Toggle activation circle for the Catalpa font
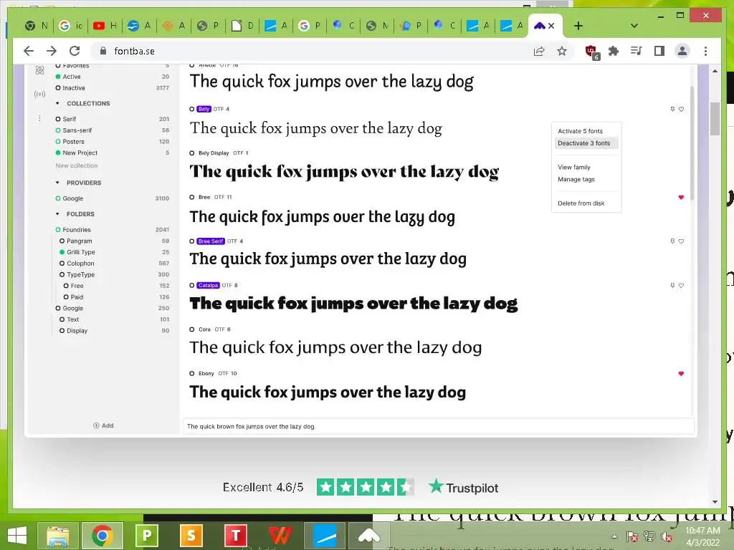The height and width of the screenshot is (550, 734). (x=192, y=285)
